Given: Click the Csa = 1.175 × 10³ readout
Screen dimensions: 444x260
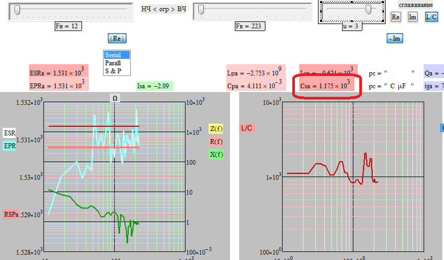Looking at the screenshot, I should [x=327, y=84].
